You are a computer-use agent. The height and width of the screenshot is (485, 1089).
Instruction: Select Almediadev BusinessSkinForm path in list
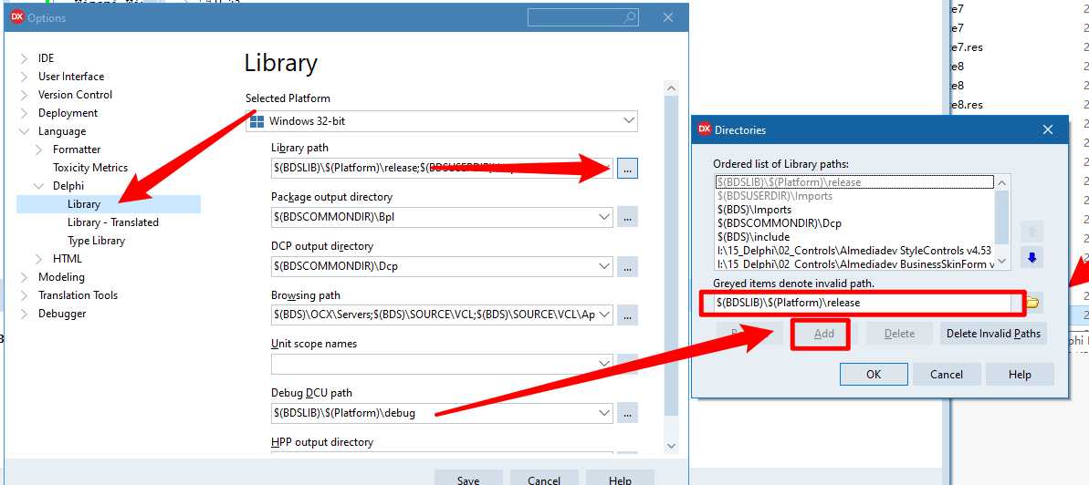(855, 264)
